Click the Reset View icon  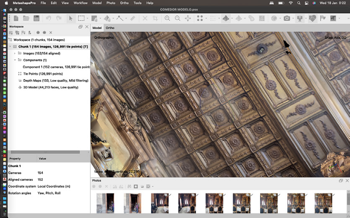click(188, 18)
